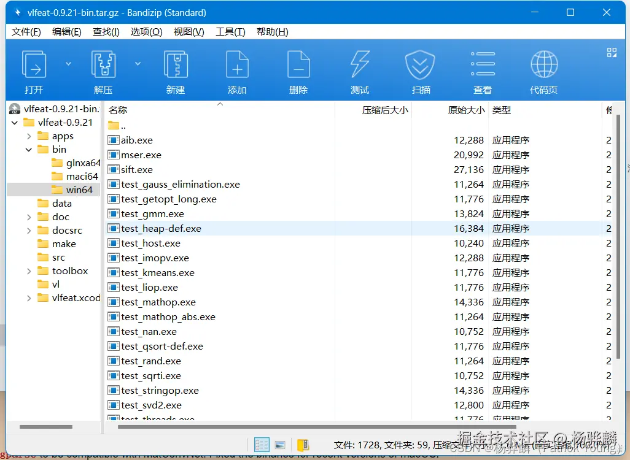Open the 帮助(H) menu
Screen dimensions: 630x460
coord(273,32)
